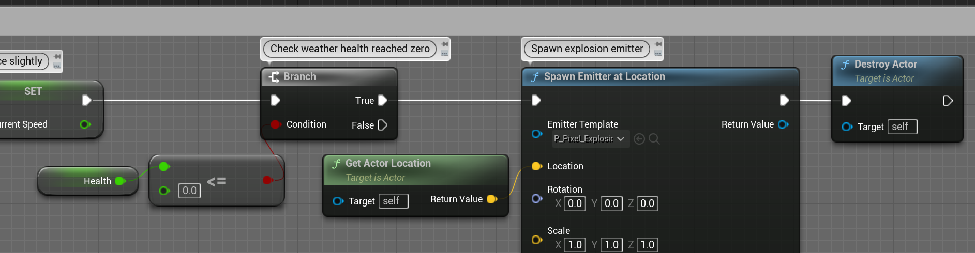Screen dimensions: 975x253
Task: Click the red boolean output of <= node
Action: click(x=267, y=180)
